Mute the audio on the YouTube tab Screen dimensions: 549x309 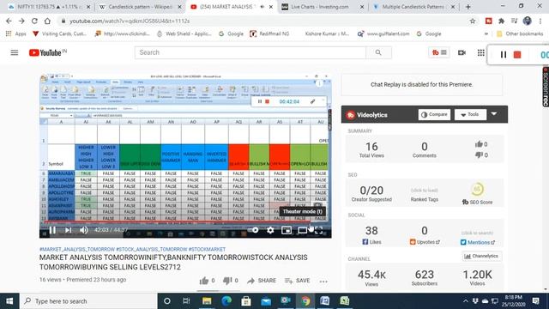(x=262, y=7)
